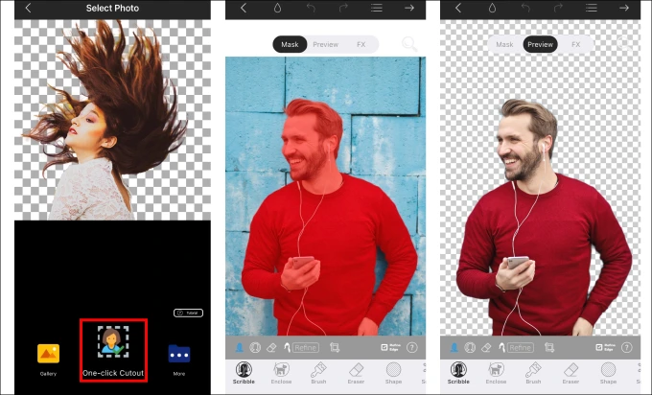The image size is (652, 395).
Task: Proceed with forward arrow on right Preview screen
Action: click(x=624, y=8)
